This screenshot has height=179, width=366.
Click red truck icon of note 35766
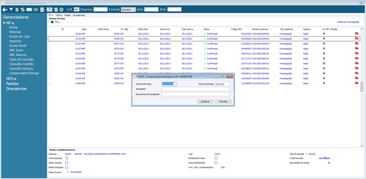(357, 39)
